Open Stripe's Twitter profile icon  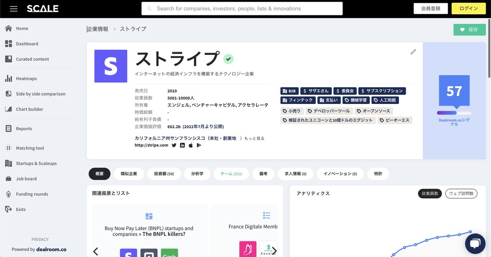pyautogui.click(x=174, y=145)
